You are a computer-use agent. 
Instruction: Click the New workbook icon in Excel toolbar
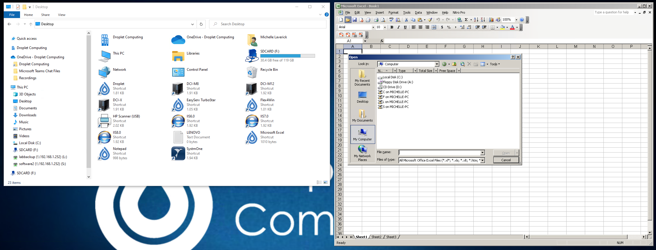click(341, 20)
